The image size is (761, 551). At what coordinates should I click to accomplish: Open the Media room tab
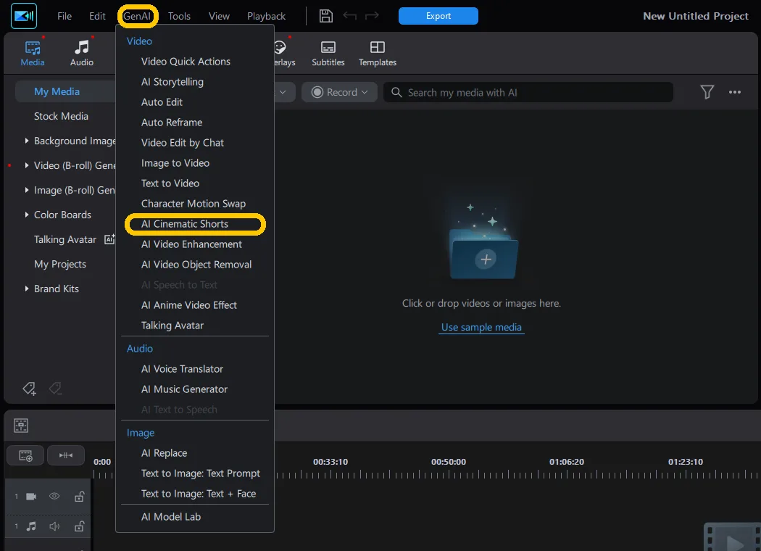(x=33, y=54)
